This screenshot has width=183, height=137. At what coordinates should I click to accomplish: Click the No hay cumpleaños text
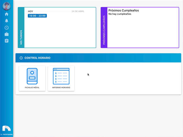pyautogui.click(x=120, y=14)
